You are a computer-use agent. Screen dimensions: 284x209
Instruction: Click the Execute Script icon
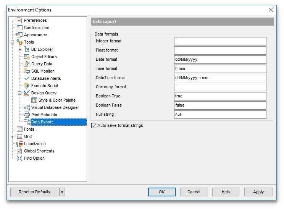(x=27, y=86)
